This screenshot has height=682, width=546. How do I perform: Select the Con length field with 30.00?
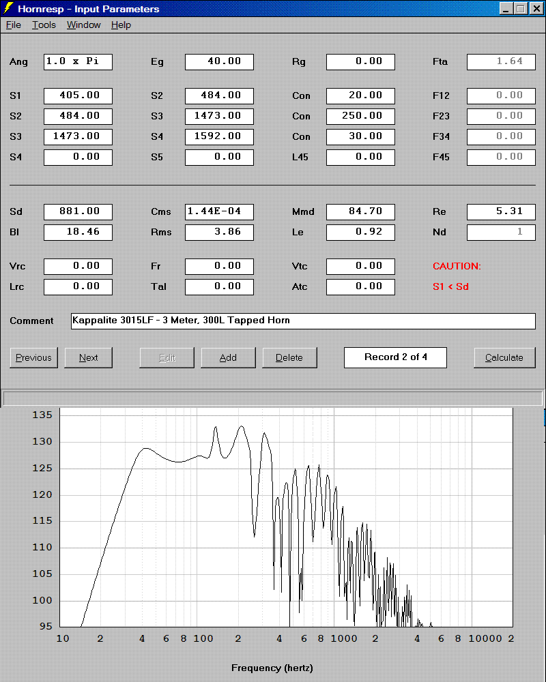click(360, 136)
